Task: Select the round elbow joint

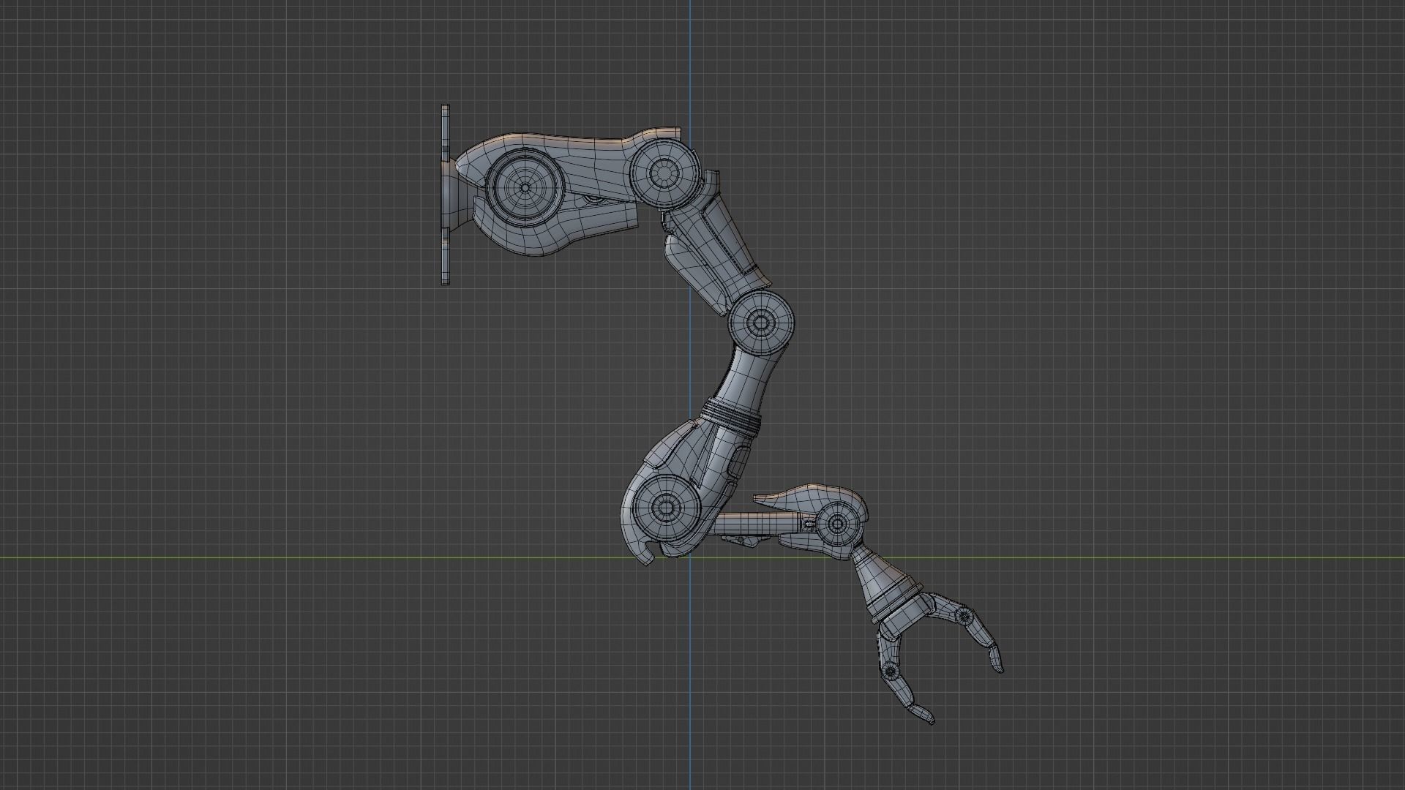Action: click(761, 323)
